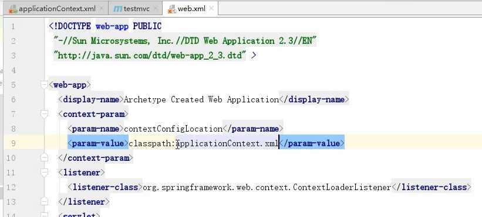482x217 pixels.
Task: Click the opening display-name tag
Action: pyautogui.click(x=91, y=99)
